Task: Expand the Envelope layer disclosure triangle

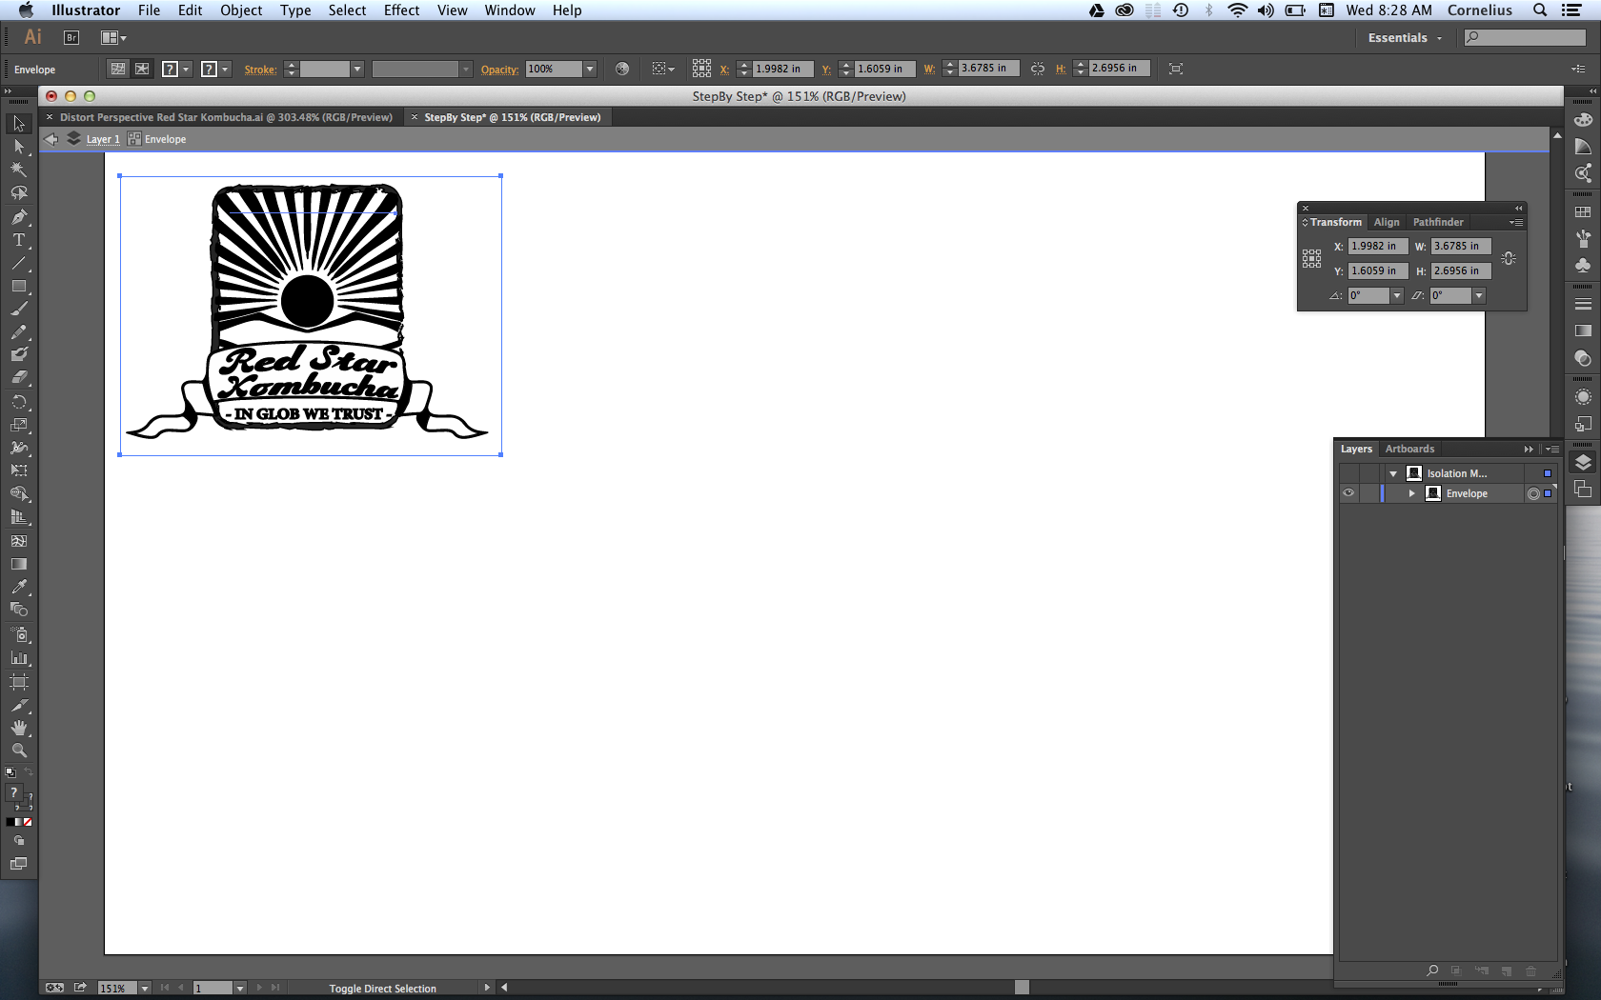Action: [1411, 493]
